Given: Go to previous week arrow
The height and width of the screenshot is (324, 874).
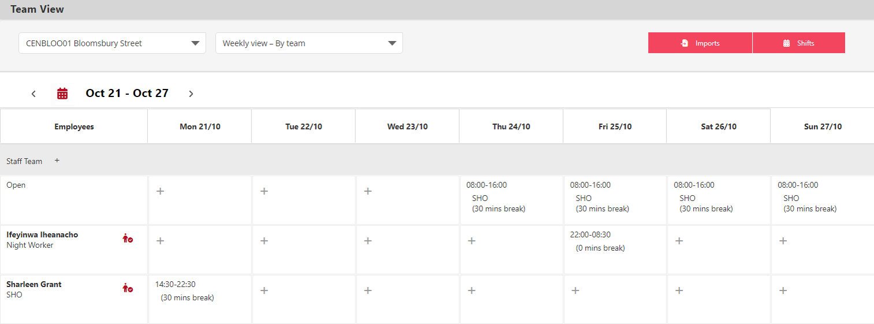Looking at the screenshot, I should click(x=34, y=94).
